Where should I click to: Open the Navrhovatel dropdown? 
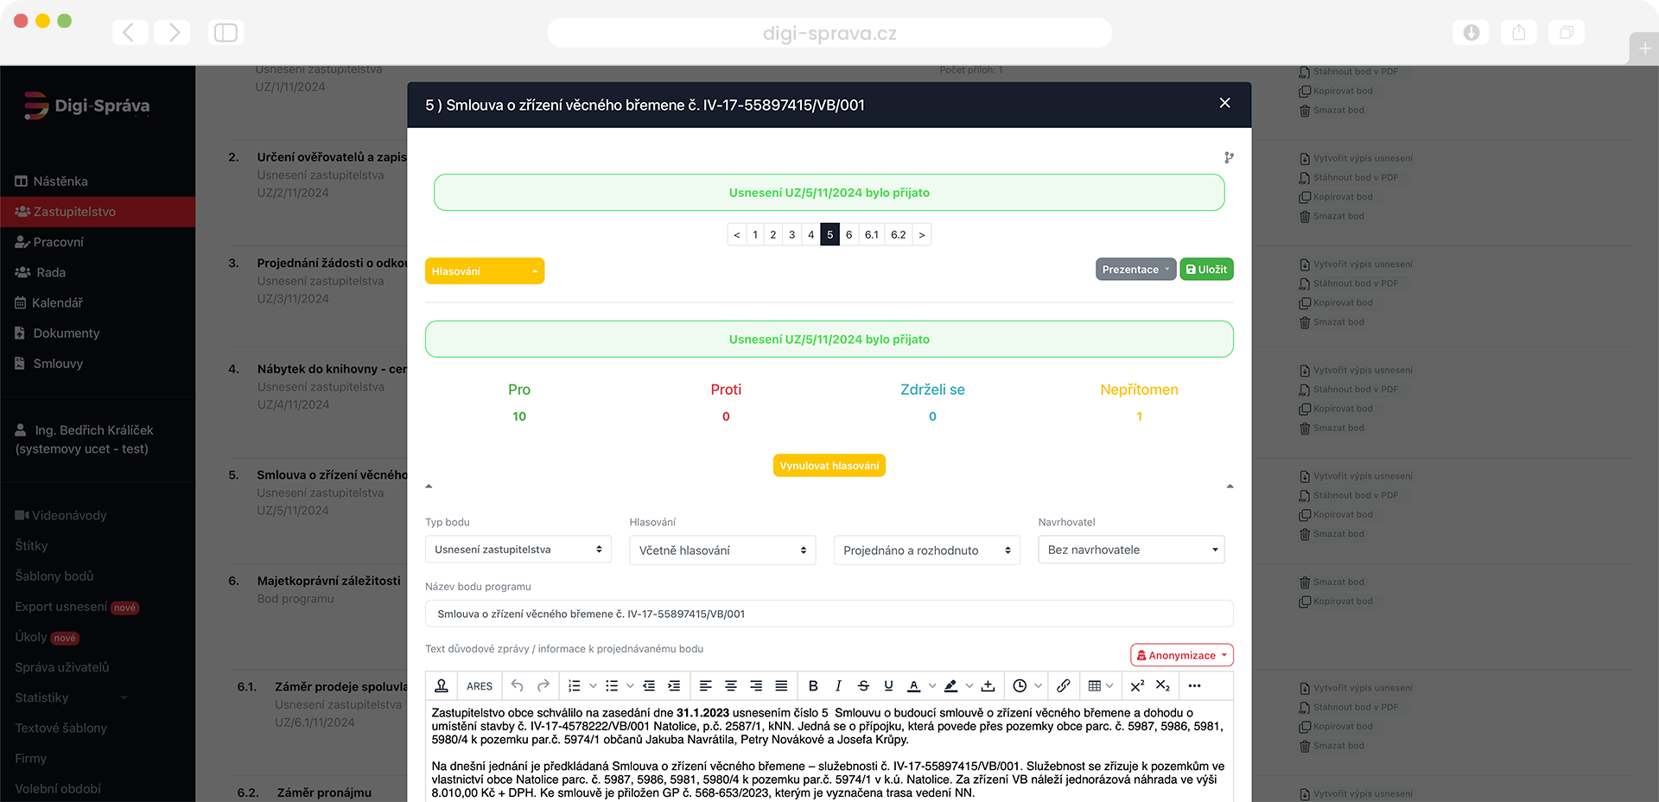pyautogui.click(x=1130, y=550)
